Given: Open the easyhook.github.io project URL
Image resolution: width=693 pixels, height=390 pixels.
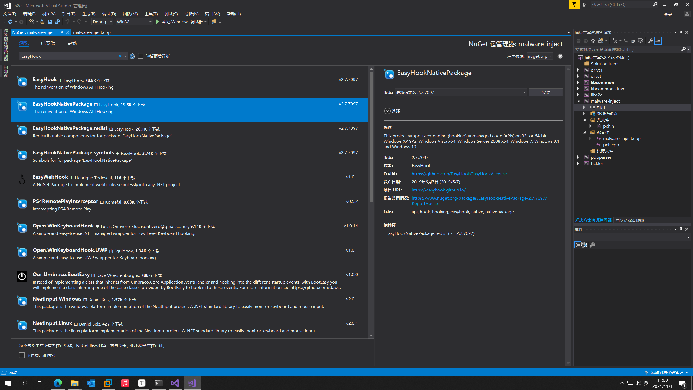Looking at the screenshot, I should coord(439,190).
